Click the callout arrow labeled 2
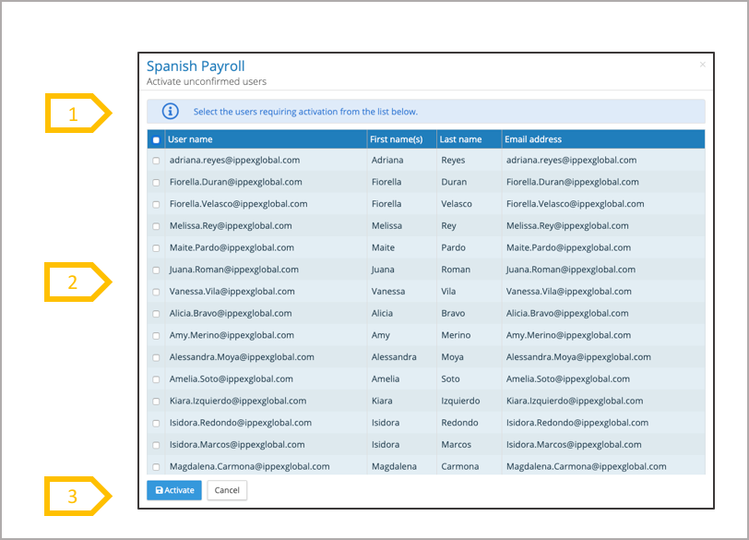The height and width of the screenshot is (540, 749). pyautogui.click(x=78, y=282)
